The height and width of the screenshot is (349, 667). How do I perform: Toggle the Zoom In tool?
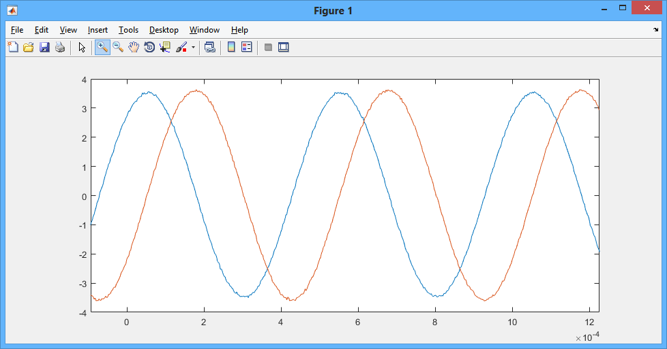[x=102, y=47]
